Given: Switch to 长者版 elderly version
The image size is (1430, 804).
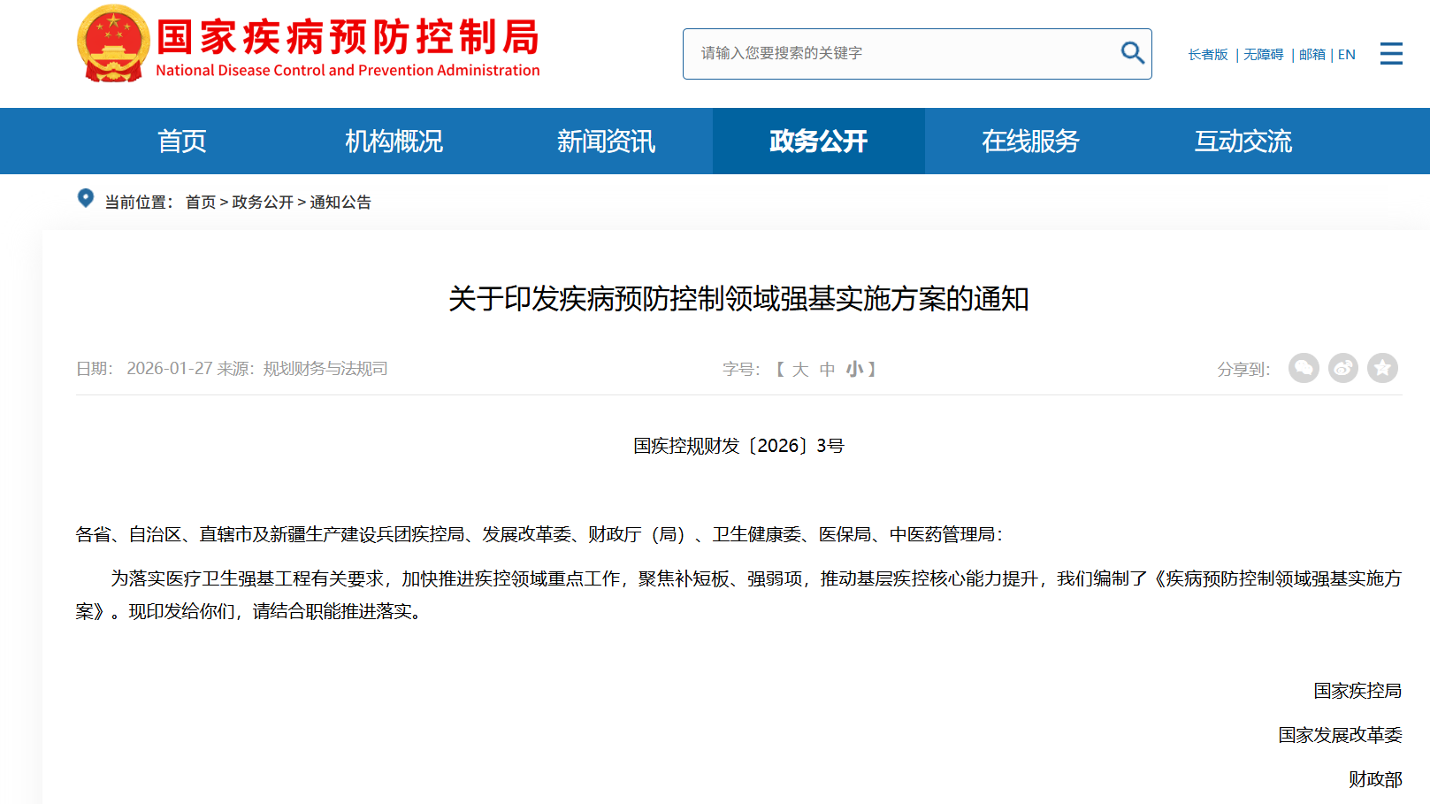Looking at the screenshot, I should (1207, 55).
